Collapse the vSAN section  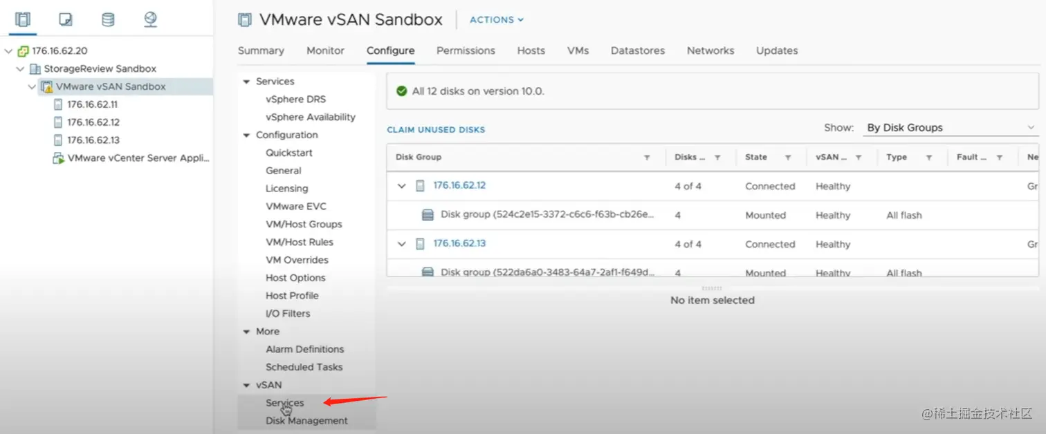click(246, 386)
